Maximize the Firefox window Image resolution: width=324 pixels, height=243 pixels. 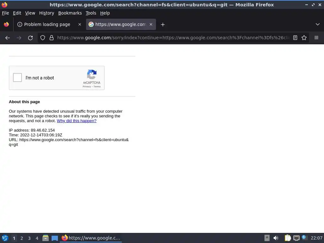(x=313, y=4)
